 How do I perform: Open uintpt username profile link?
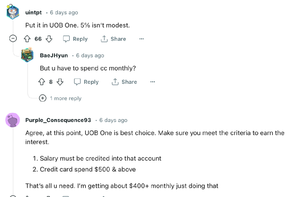pyautogui.click(x=33, y=12)
